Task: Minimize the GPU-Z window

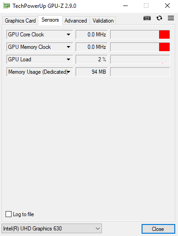Action: point(125,6)
